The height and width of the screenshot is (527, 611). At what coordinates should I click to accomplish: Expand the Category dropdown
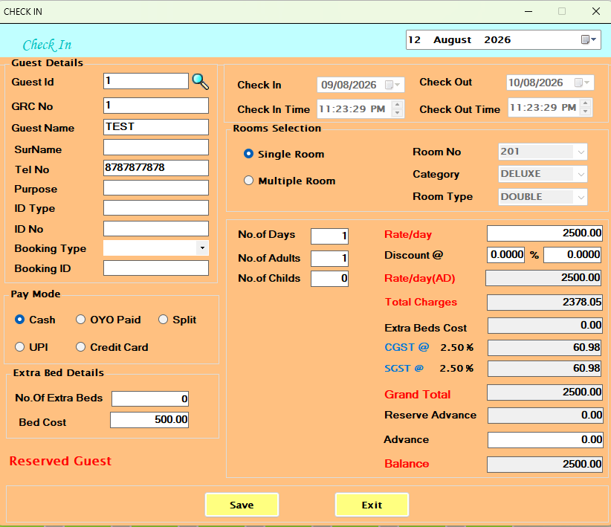click(x=581, y=174)
